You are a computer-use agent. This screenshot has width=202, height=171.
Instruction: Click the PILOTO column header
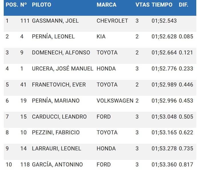pos(41,5)
